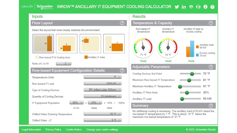Click the email envelope icon
This screenshot has width=237, height=133.
(198, 7)
